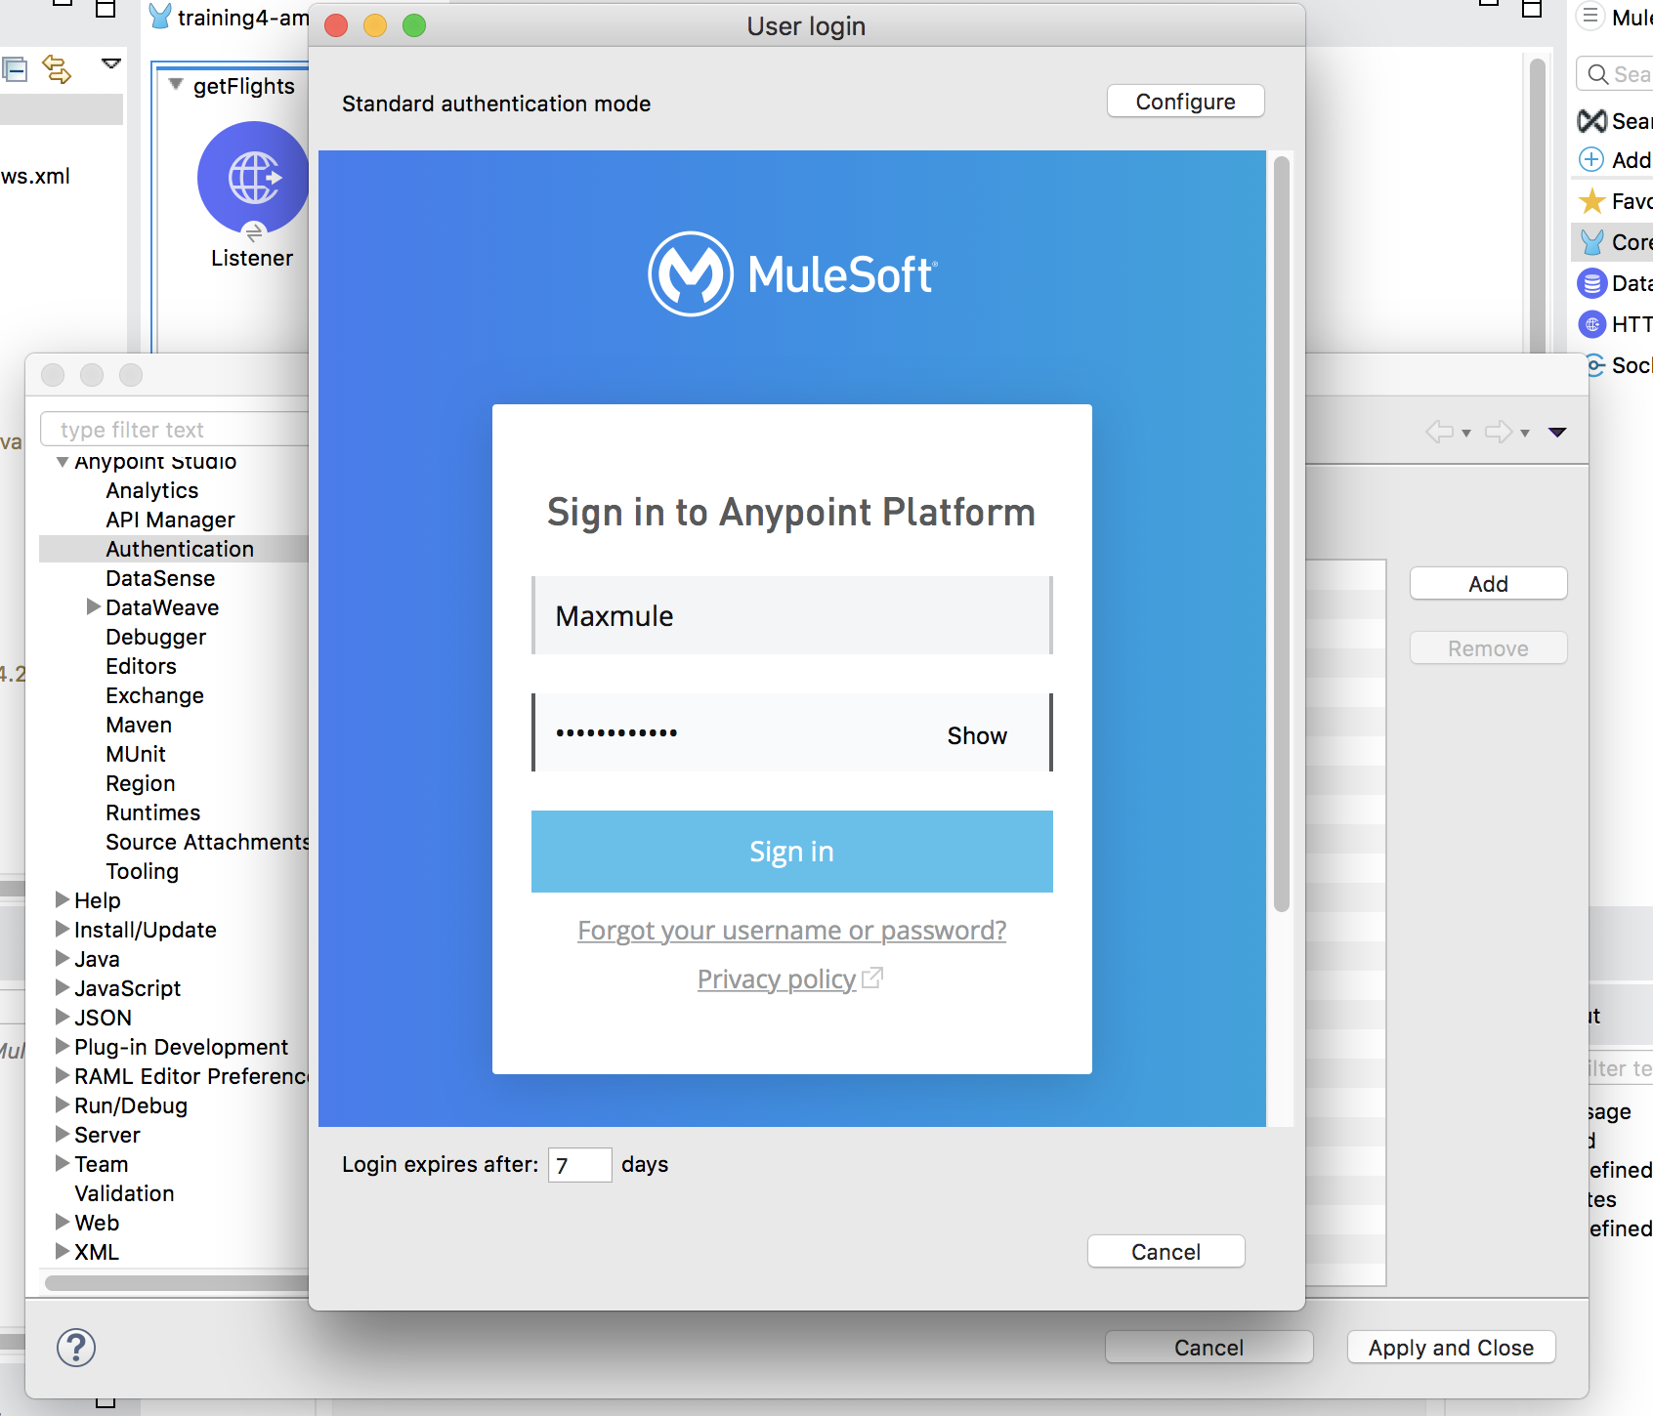Open the Help question mark icon
The width and height of the screenshot is (1653, 1416).
[x=76, y=1348]
